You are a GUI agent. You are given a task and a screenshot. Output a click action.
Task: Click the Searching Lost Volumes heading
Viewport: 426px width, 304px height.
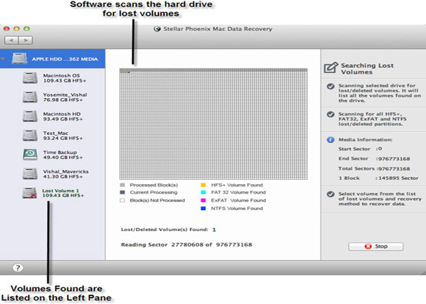tap(367, 69)
